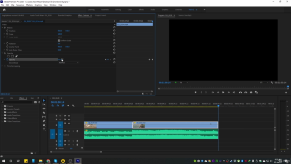
Task: Create an ellipse mask under Opacity
Action: coord(8,56)
